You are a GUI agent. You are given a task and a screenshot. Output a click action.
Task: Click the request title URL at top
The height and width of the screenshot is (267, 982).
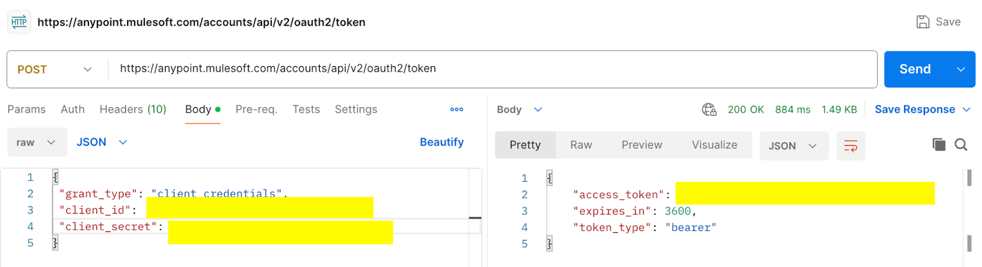201,22
